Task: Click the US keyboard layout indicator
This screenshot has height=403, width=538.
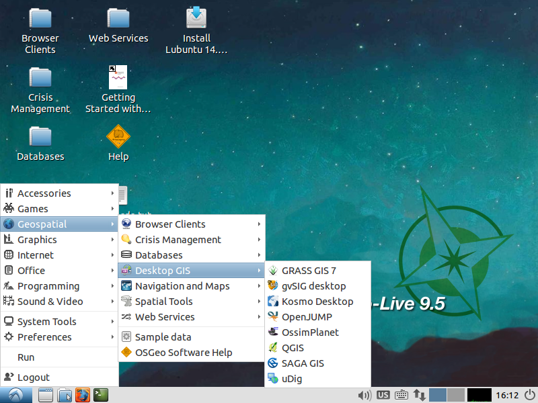Action: (383, 395)
